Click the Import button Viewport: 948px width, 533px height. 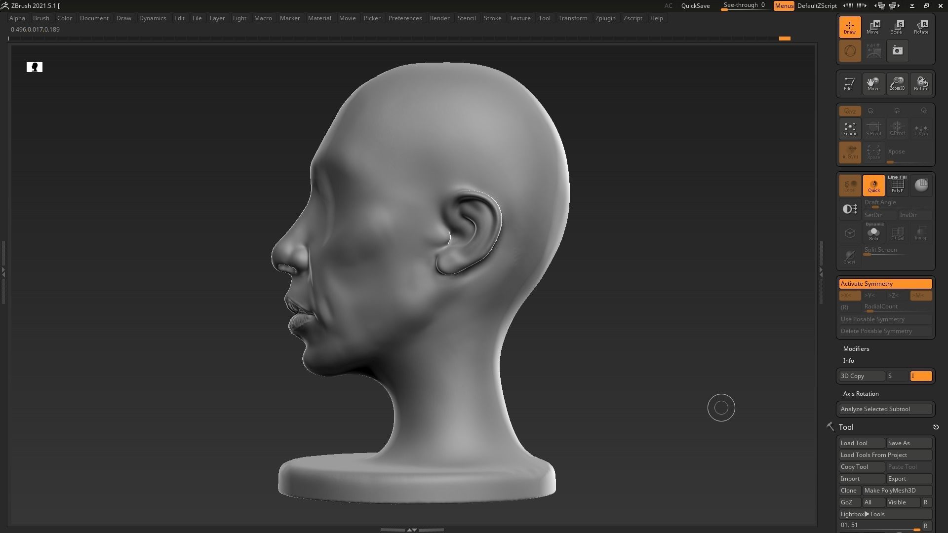click(862, 479)
